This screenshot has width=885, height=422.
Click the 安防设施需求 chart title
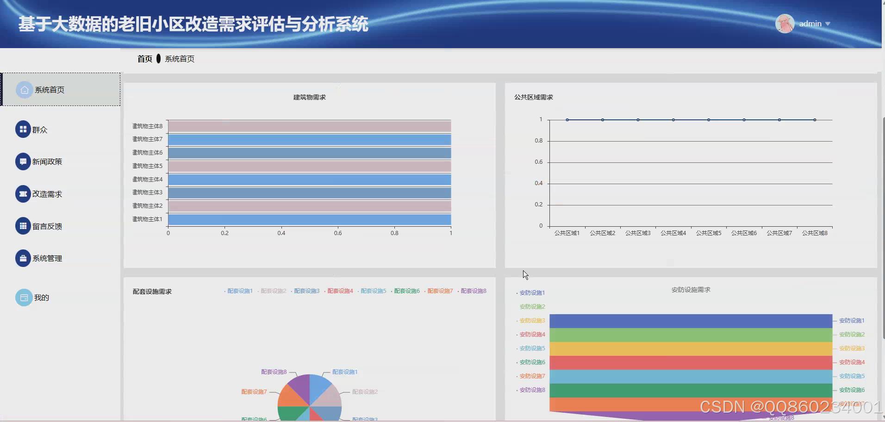coord(691,290)
